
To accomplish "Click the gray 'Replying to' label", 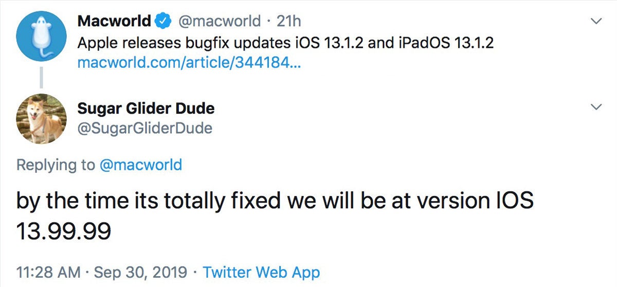I will [56, 165].
